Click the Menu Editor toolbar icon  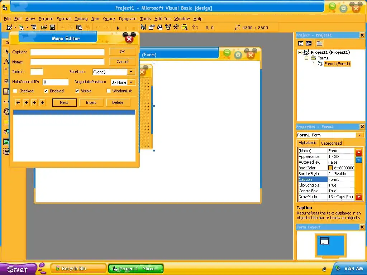(34, 27)
